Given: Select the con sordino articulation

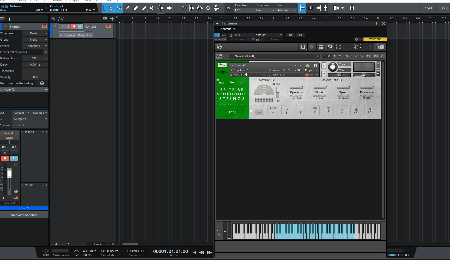Looking at the screenshot, I should click(273, 111).
